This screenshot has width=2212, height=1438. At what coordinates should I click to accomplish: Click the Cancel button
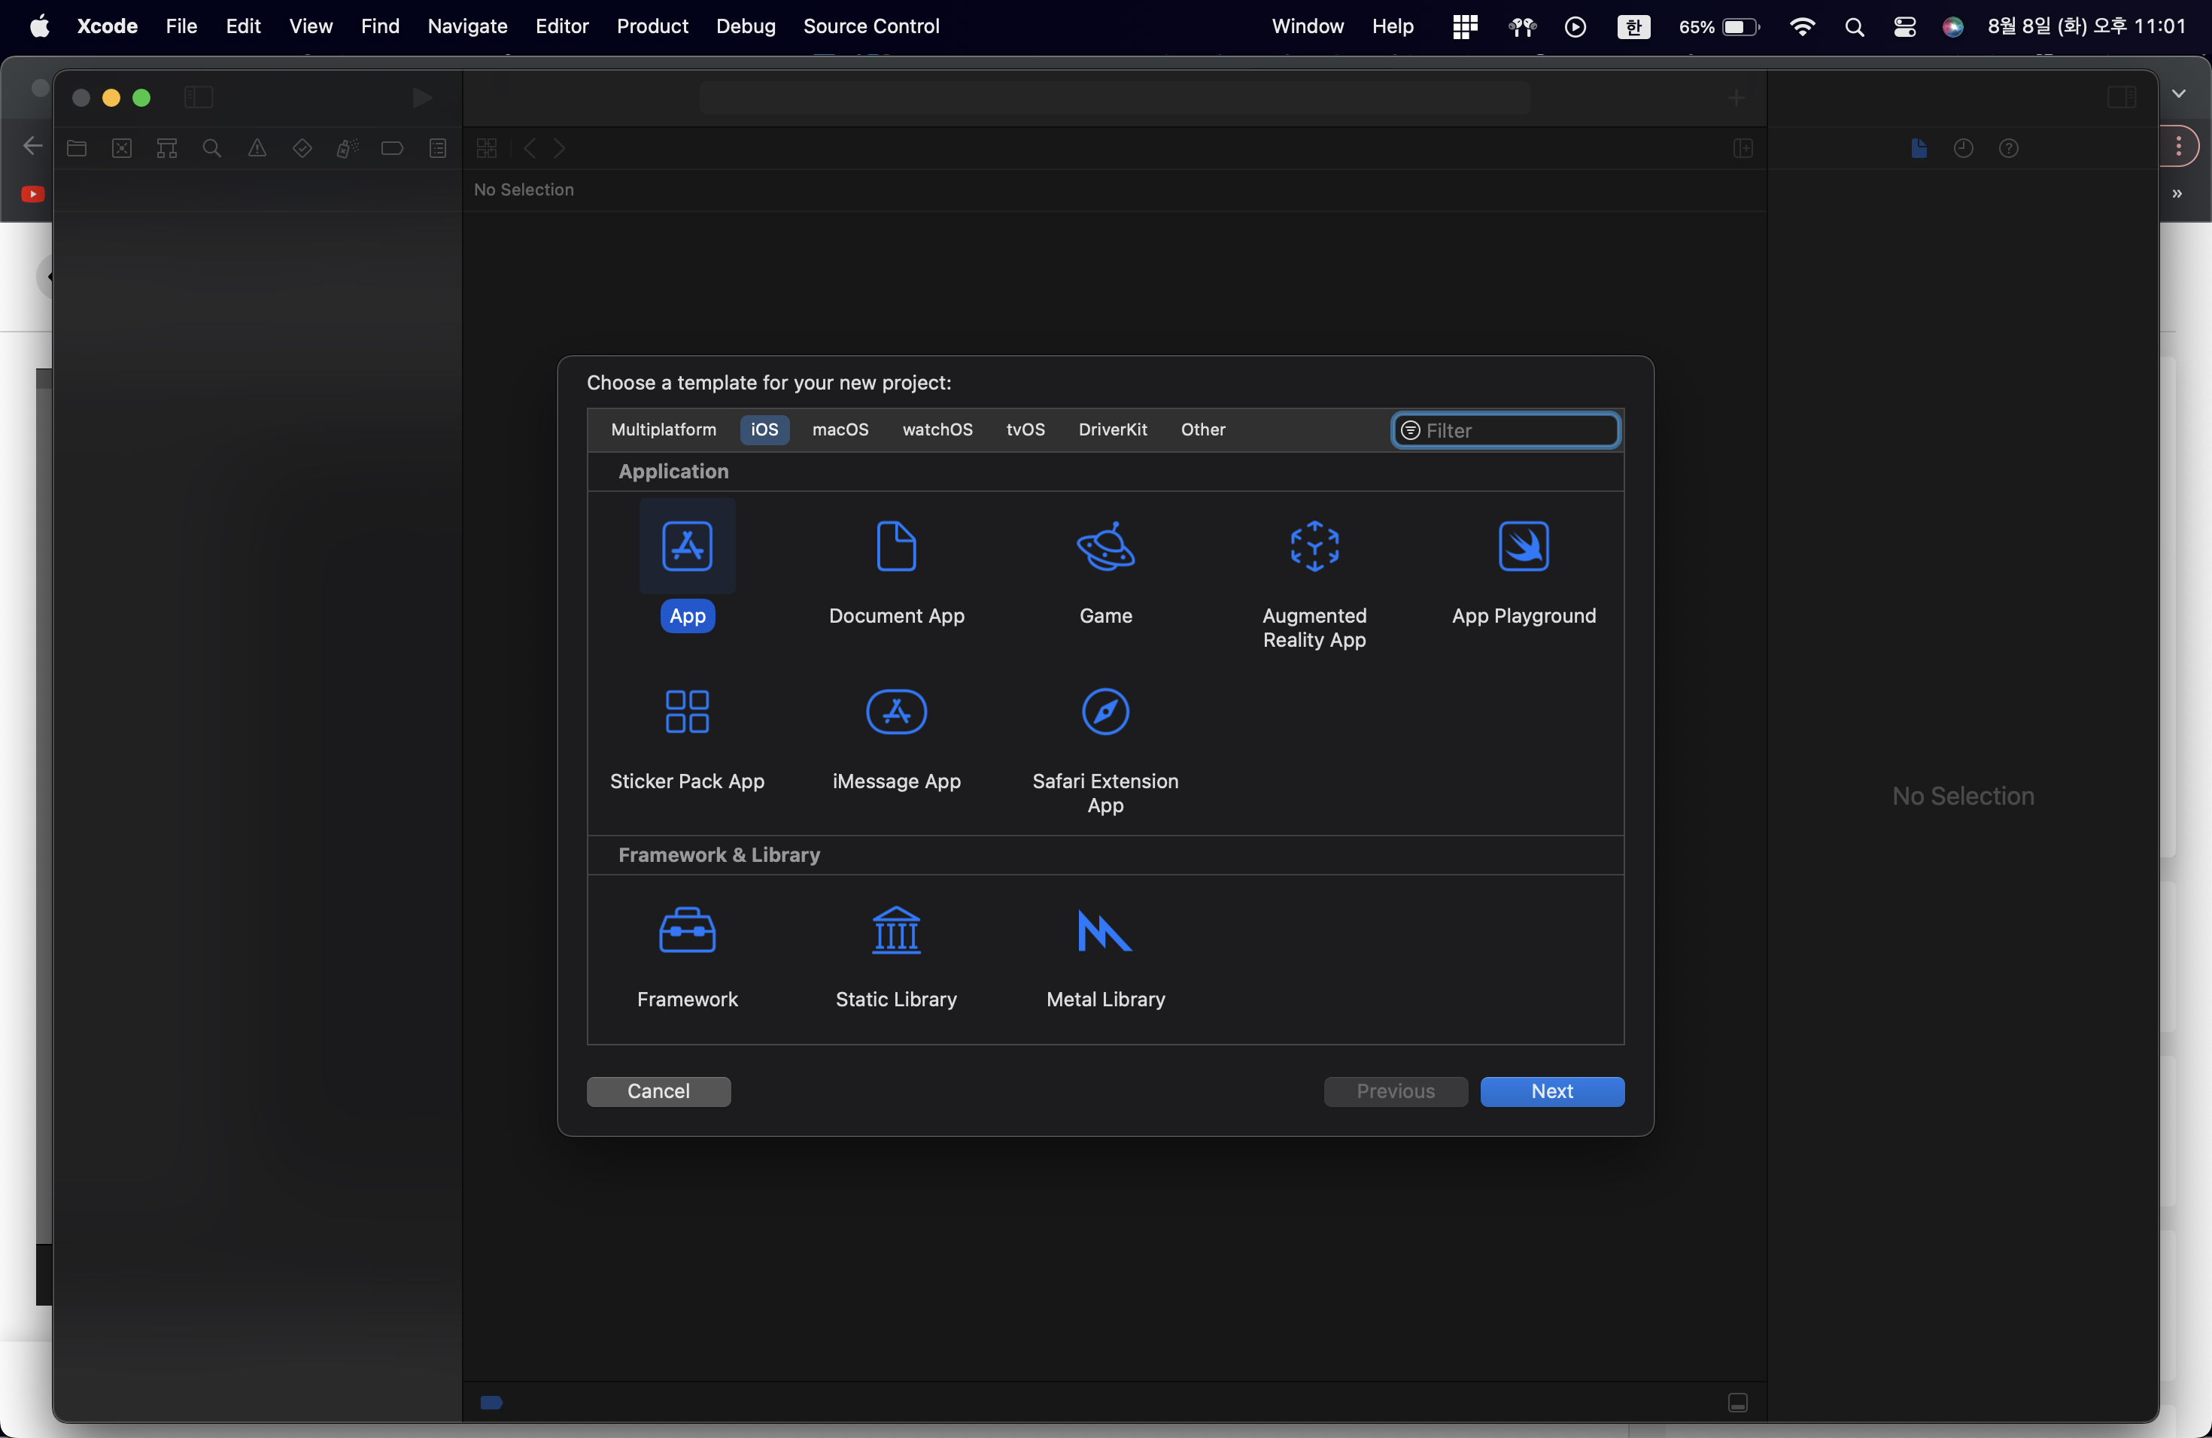658,1091
